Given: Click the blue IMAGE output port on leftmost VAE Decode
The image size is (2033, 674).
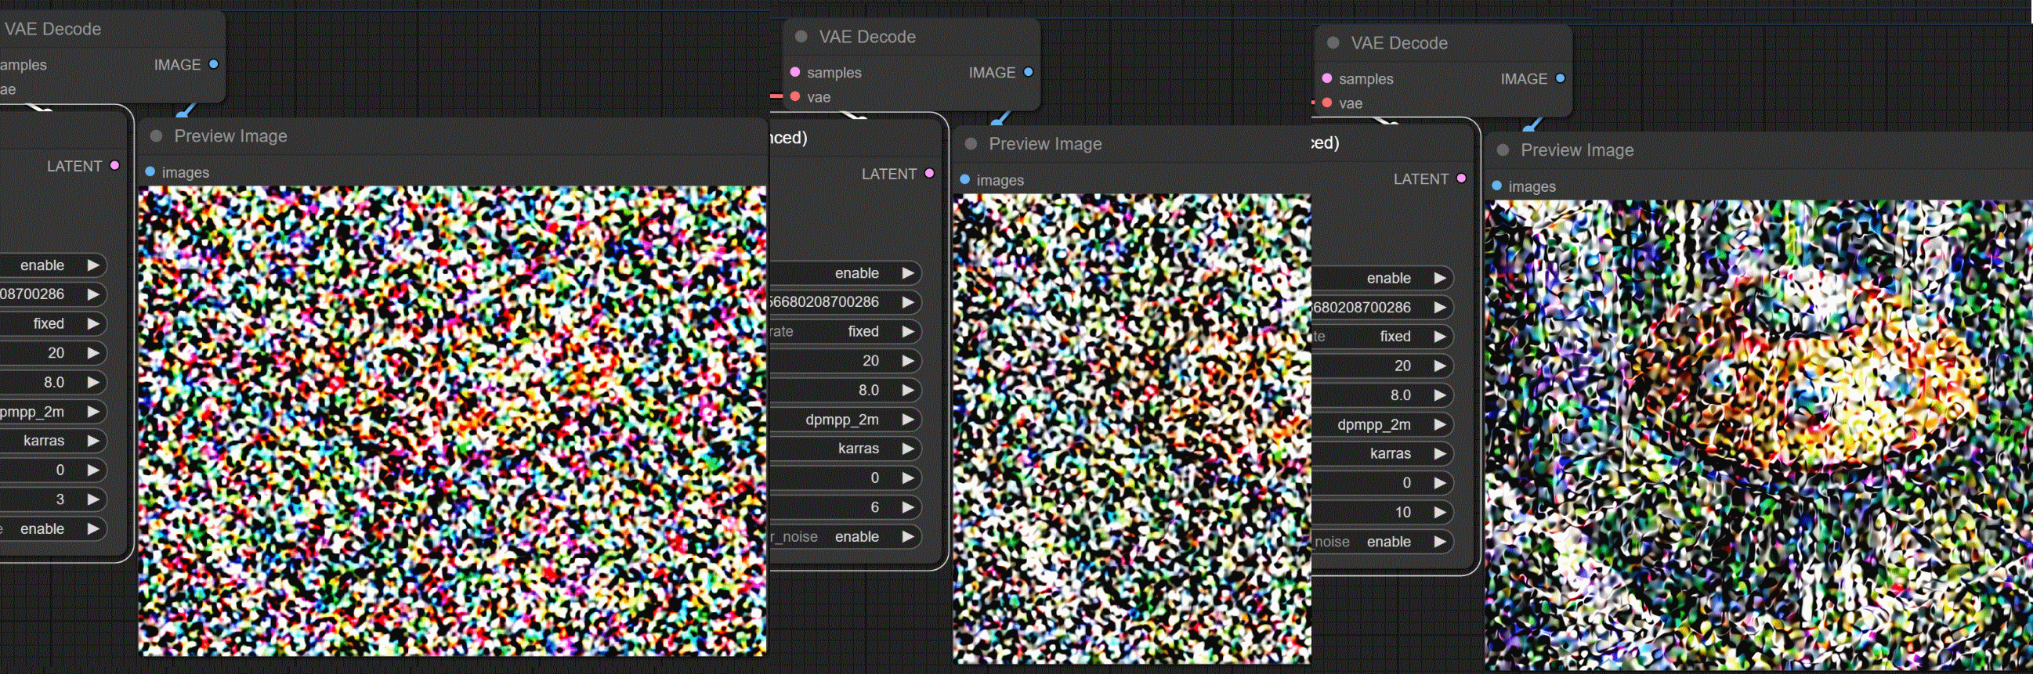Looking at the screenshot, I should (x=213, y=64).
